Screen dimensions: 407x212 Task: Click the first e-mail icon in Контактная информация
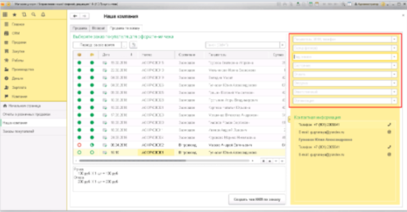389,132
